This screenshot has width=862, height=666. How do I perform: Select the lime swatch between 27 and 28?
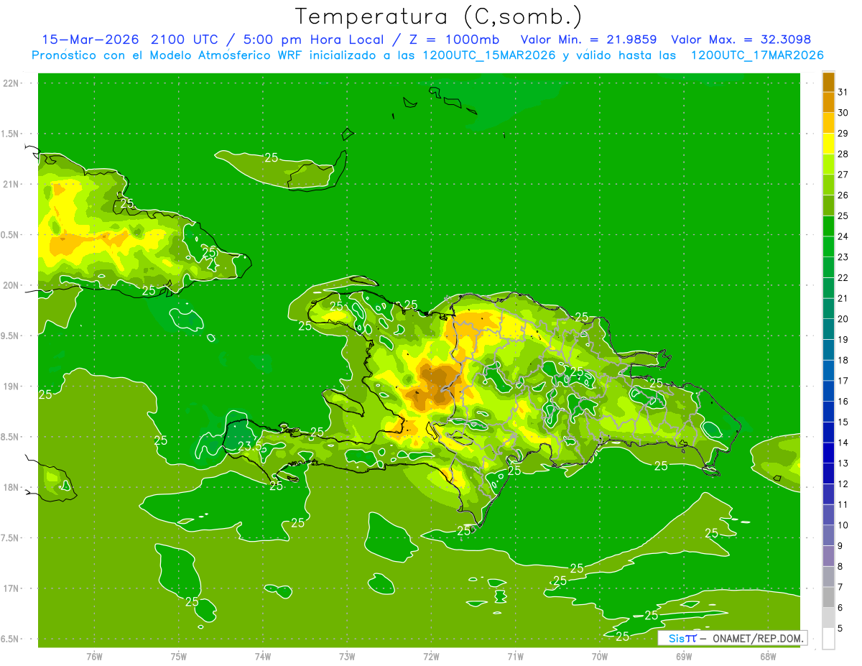tap(828, 165)
